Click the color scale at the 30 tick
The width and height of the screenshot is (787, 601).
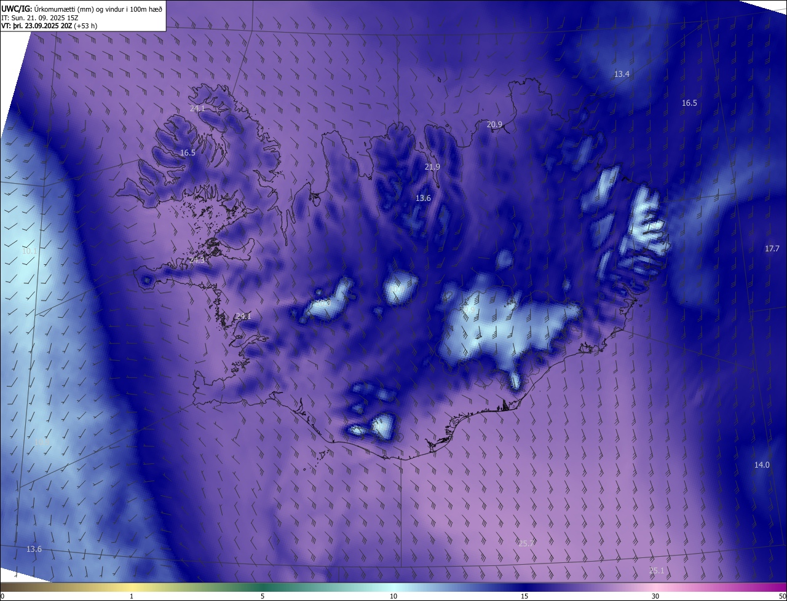tap(655, 596)
